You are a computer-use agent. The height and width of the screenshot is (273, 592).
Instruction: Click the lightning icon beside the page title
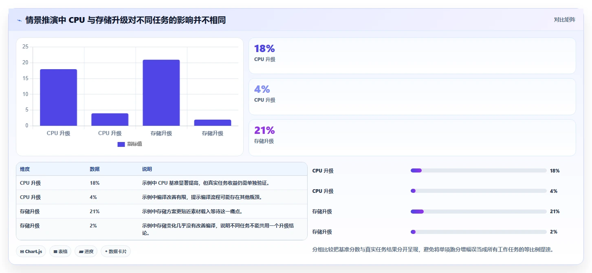coord(19,20)
